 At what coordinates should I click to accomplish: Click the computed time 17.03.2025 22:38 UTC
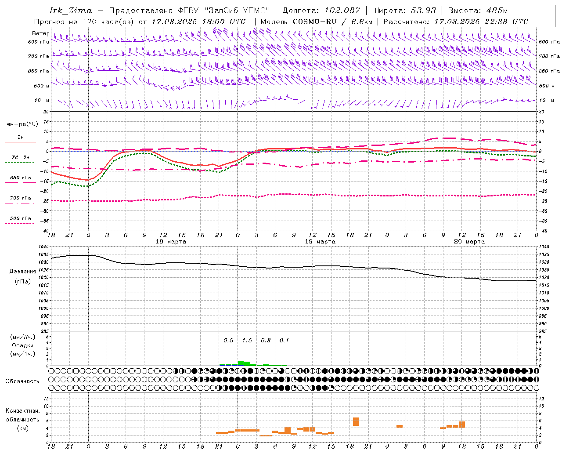coord(481,22)
